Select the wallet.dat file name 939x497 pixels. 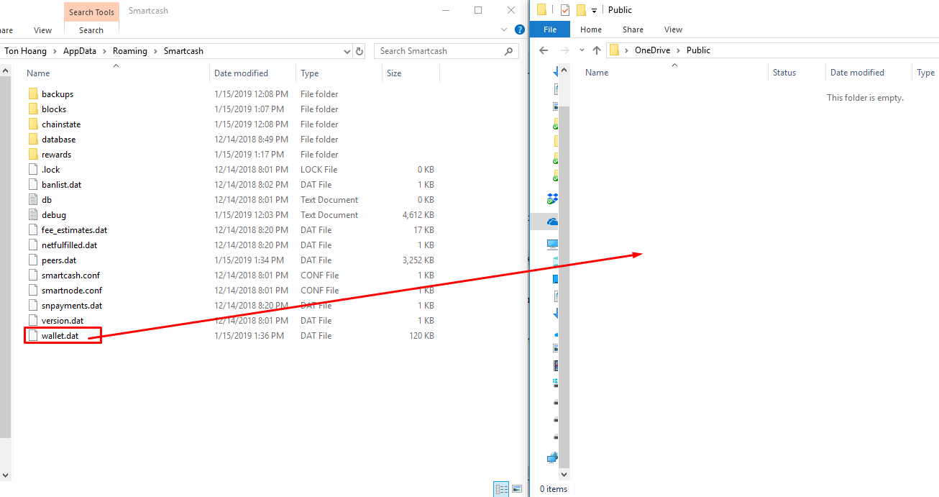point(60,336)
